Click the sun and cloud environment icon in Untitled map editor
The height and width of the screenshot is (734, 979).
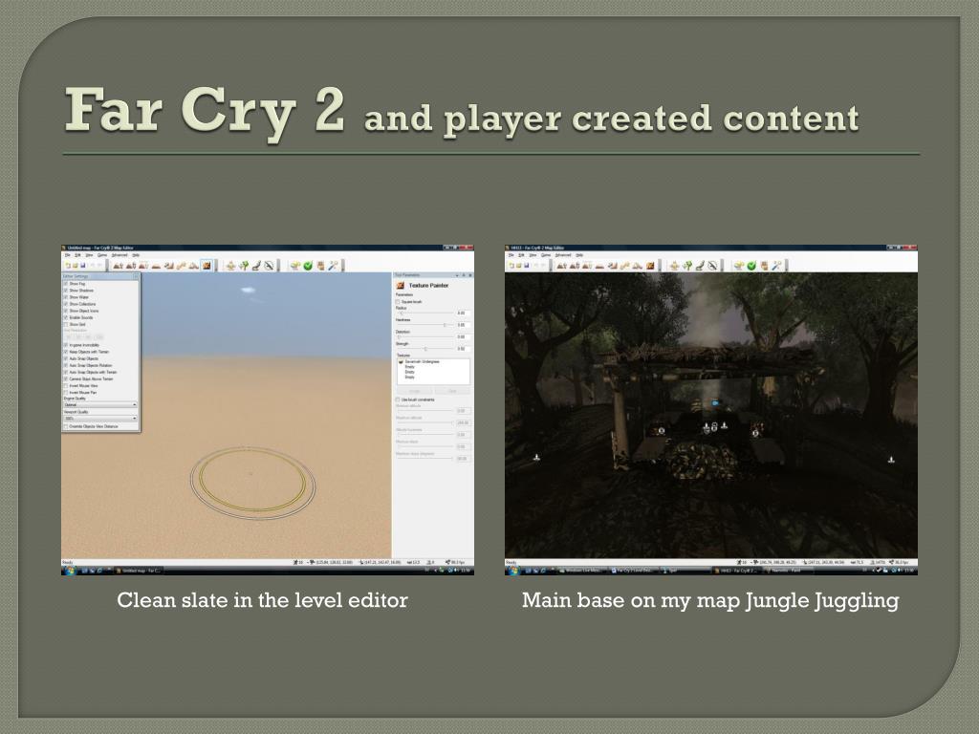295,266
